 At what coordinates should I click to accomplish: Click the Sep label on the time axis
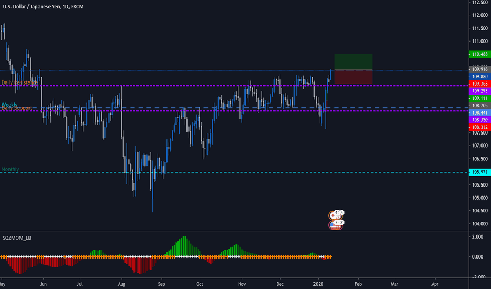(x=161, y=283)
